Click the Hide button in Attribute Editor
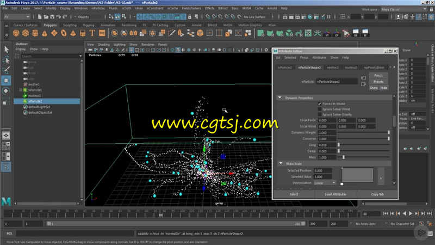435x245 pixels. (383, 88)
